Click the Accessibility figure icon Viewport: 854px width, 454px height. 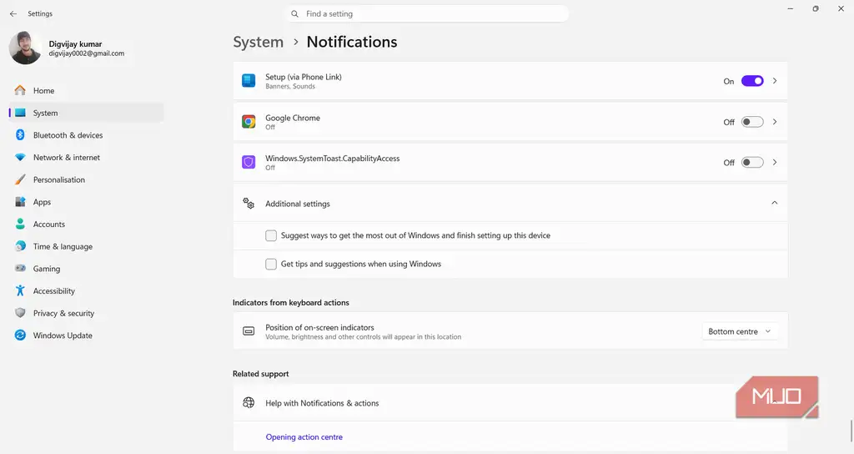pos(20,290)
